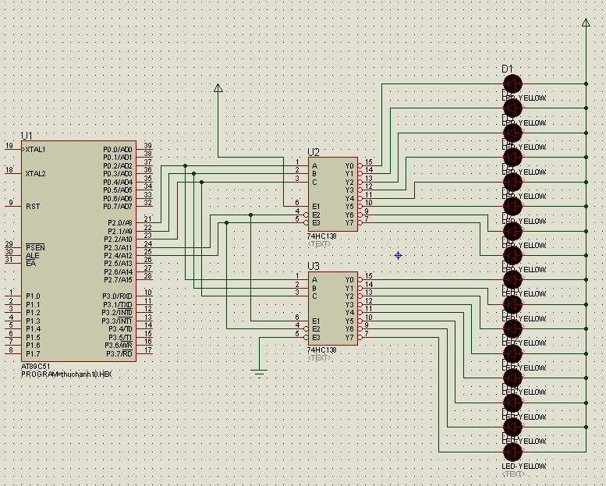Select the U2 74HC138 decoder body

[333, 194]
